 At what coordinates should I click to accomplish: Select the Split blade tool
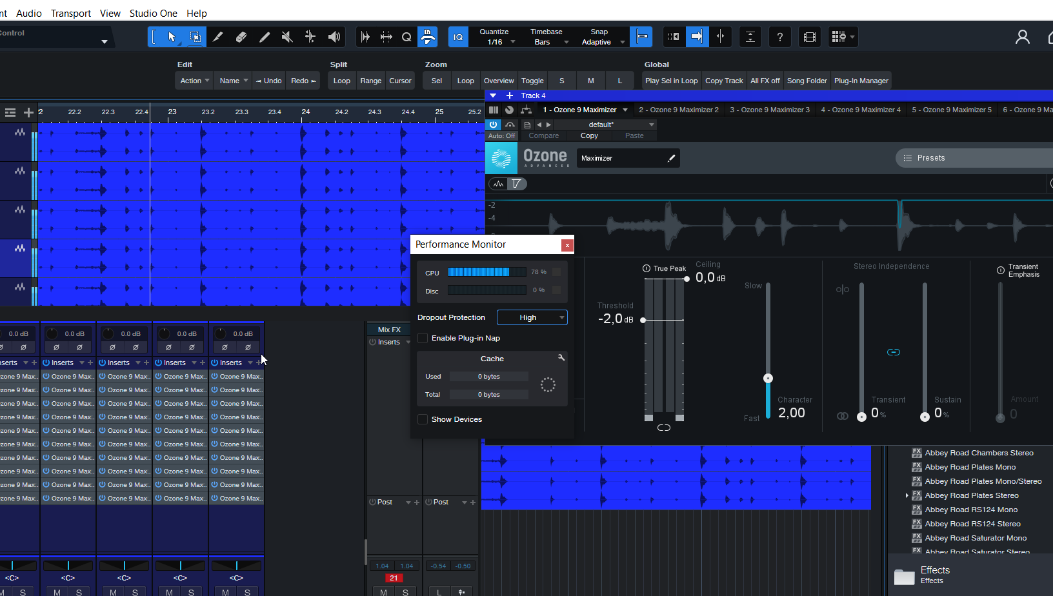pyautogui.click(x=218, y=37)
